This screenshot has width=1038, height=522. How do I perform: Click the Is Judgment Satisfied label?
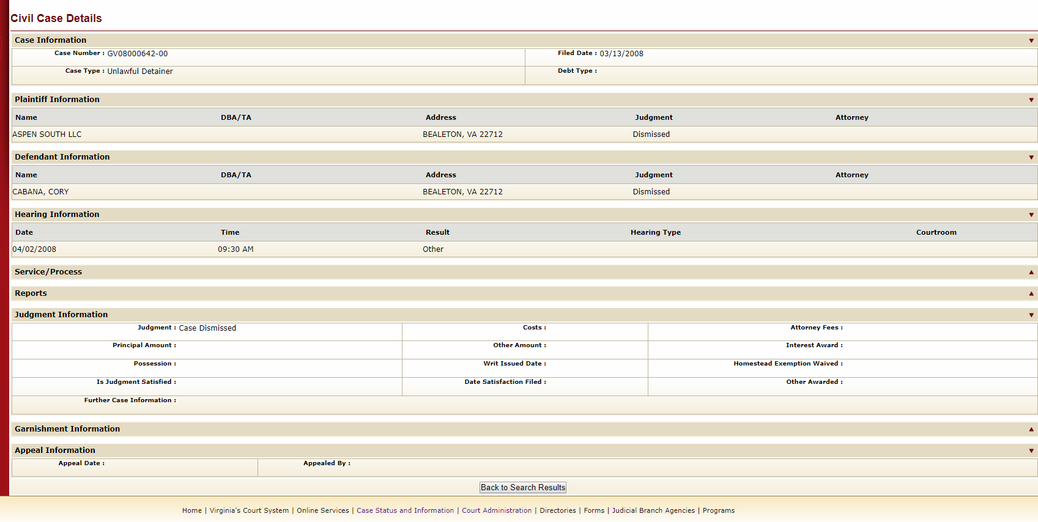pos(136,382)
